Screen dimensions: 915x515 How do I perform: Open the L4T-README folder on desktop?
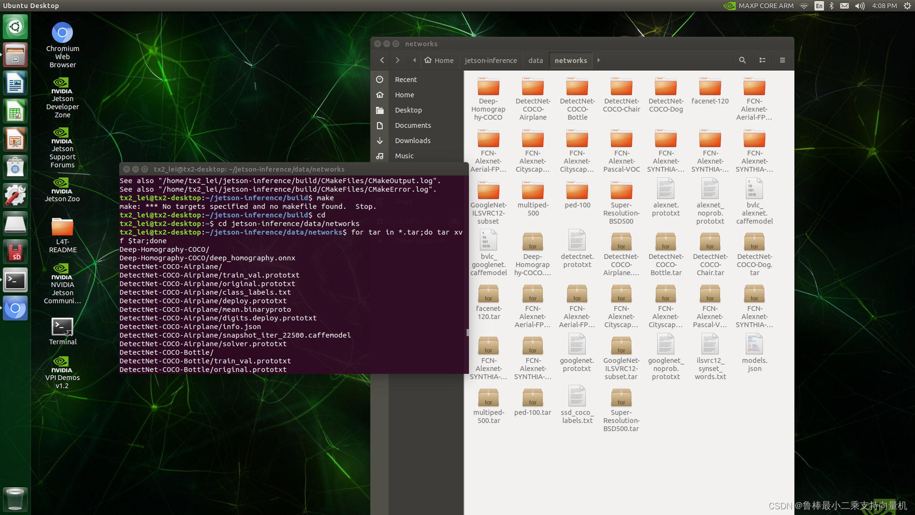(62, 236)
